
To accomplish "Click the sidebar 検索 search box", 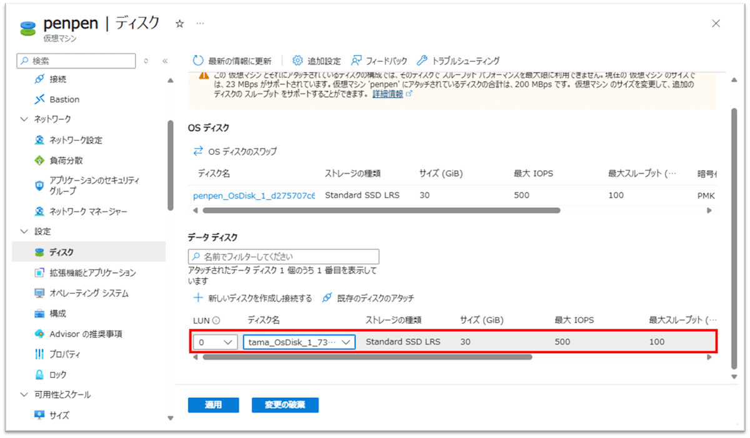I will pyautogui.click(x=76, y=61).
